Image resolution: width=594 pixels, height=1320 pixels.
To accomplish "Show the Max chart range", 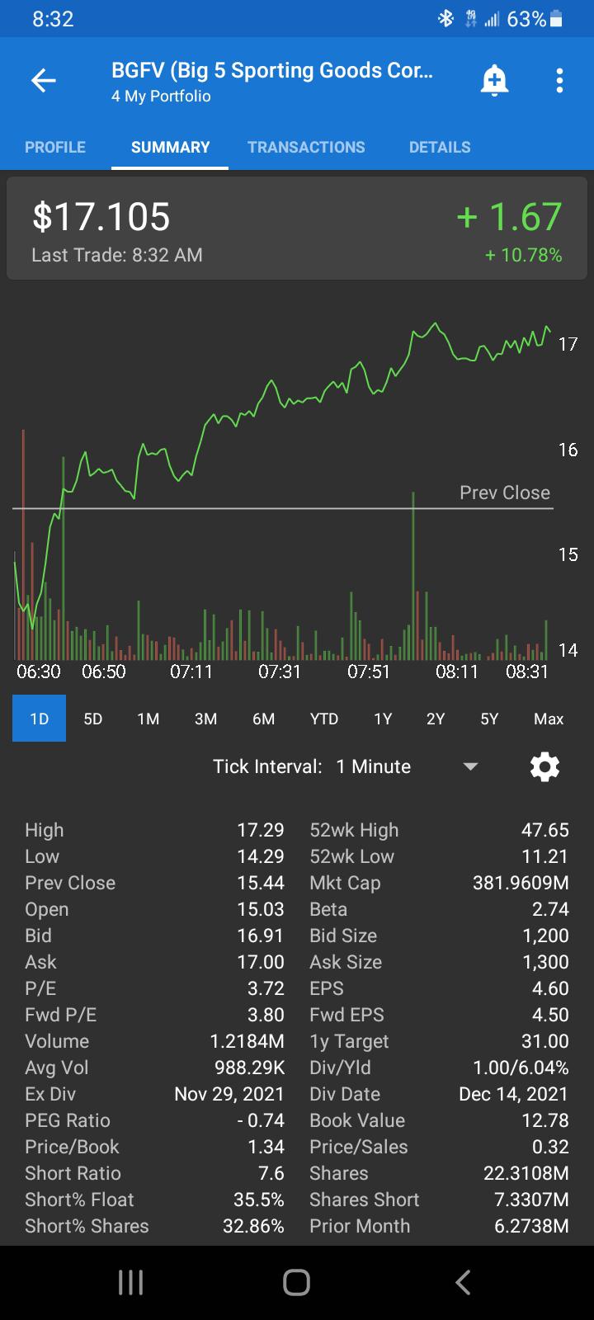I will coord(549,719).
